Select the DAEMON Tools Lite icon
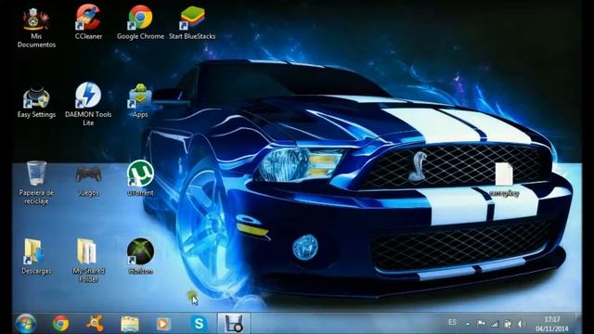 click(88, 104)
